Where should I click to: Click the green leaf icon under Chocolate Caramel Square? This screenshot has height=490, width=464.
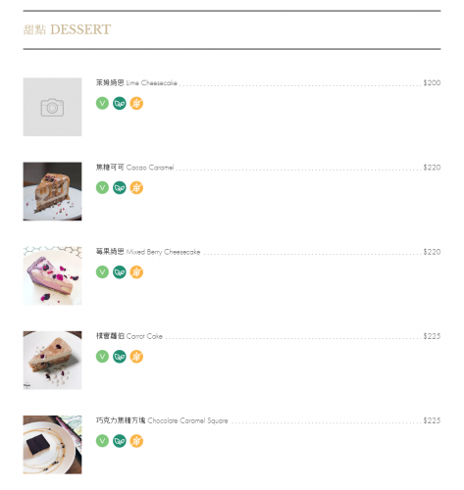(120, 441)
